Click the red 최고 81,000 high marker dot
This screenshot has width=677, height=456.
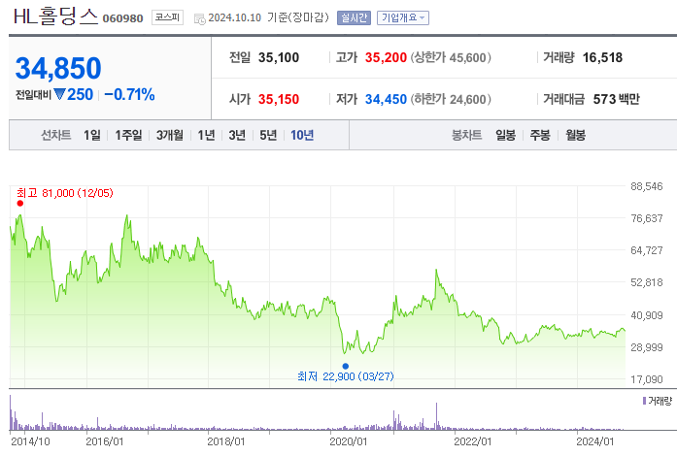point(19,204)
